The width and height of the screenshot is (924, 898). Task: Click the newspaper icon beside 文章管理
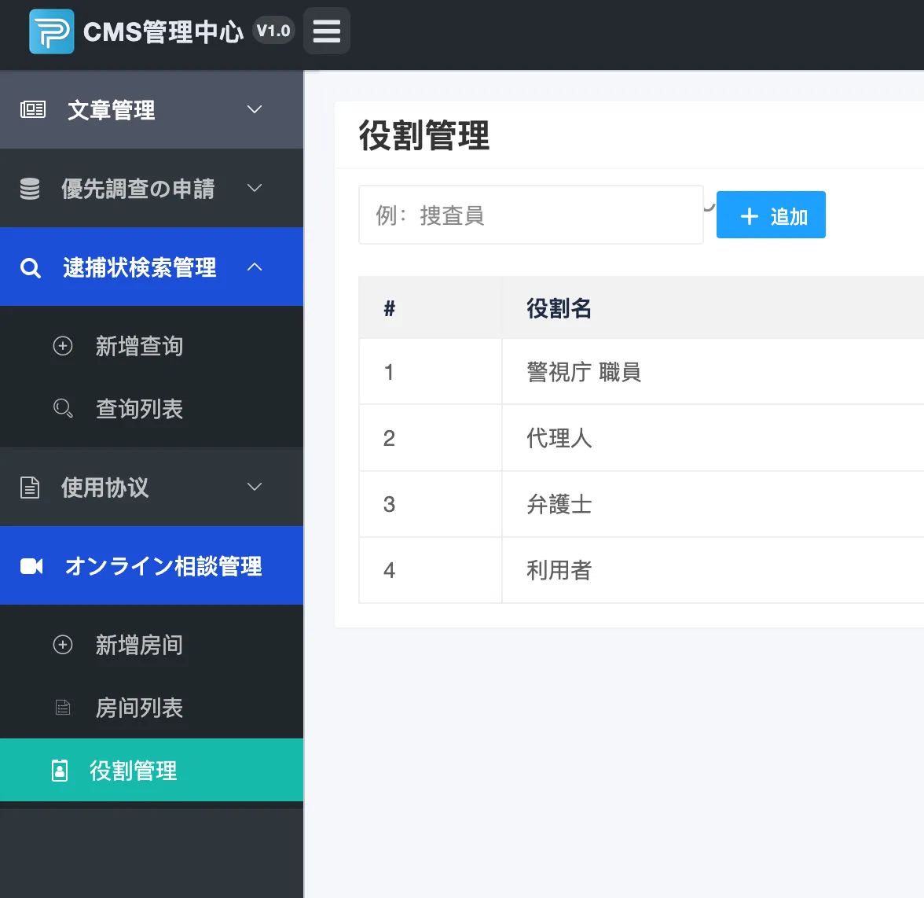[x=32, y=109]
